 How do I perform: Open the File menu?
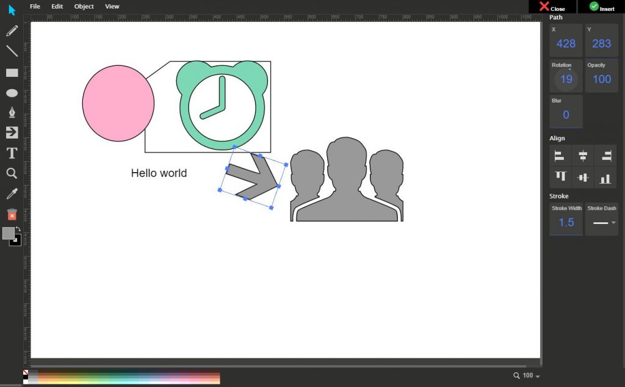(x=35, y=6)
